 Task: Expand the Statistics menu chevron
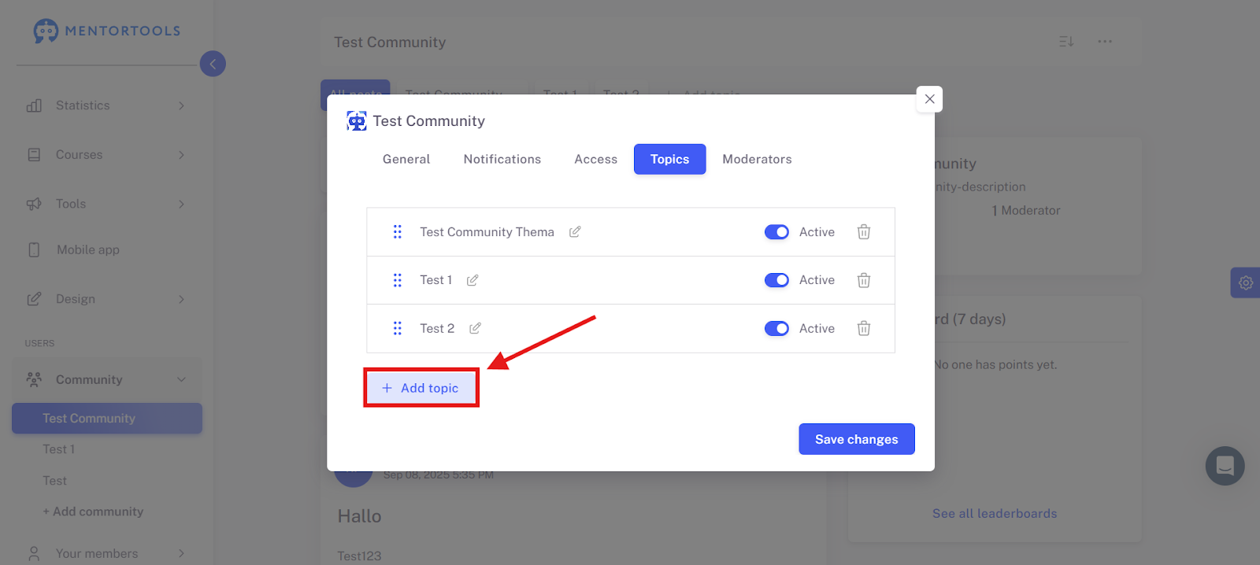(x=181, y=105)
